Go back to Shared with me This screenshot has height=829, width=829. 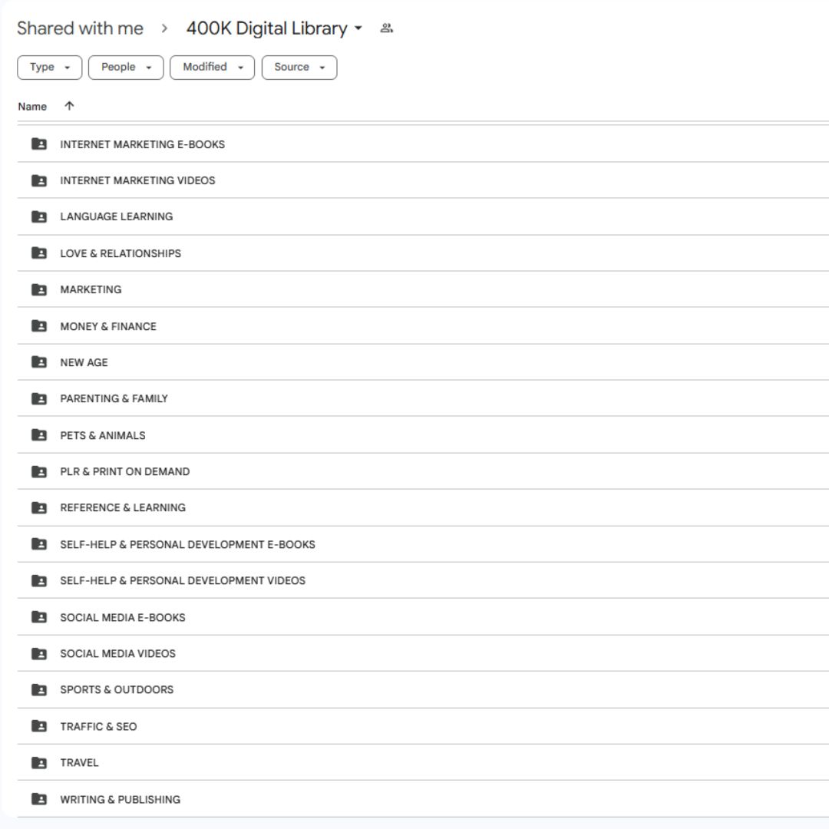click(81, 28)
